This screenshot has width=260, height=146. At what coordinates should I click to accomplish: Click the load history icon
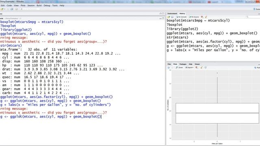169,17
